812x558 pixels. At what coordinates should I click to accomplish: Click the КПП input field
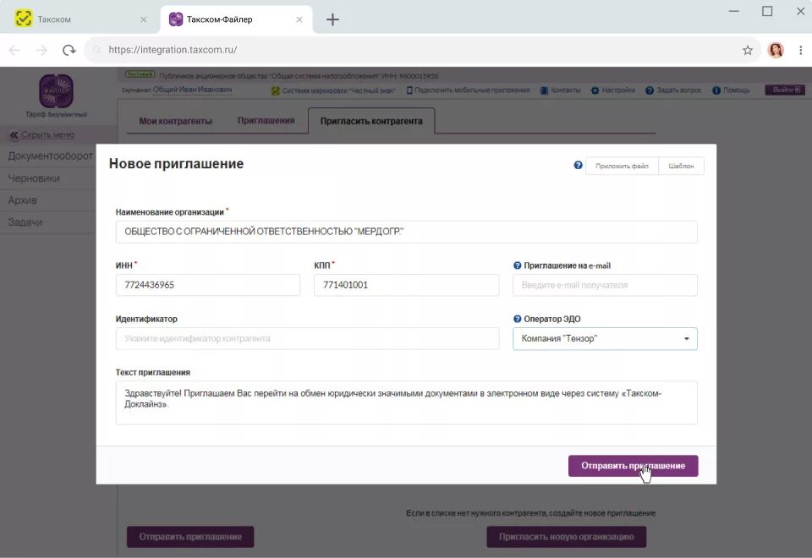pyautogui.click(x=407, y=285)
